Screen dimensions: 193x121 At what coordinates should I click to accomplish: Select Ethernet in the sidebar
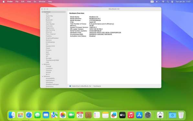pos(49,32)
